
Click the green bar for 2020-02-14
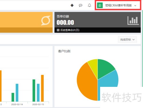tap(13, 97)
